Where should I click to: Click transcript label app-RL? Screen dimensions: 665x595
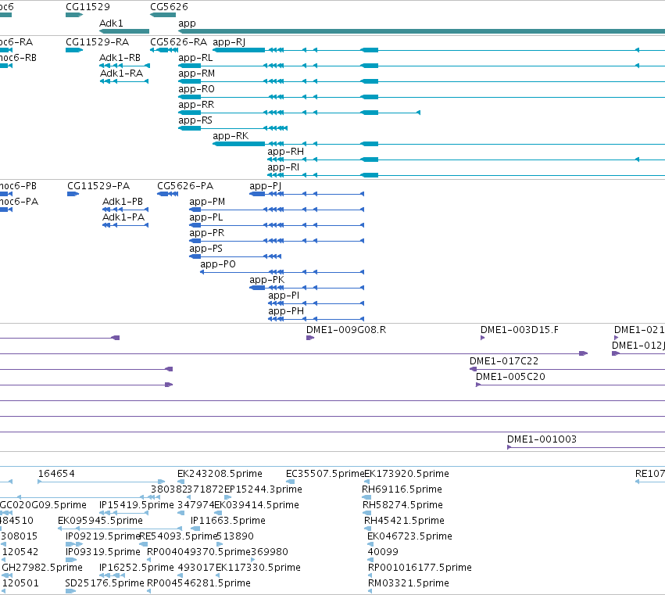coord(195,58)
